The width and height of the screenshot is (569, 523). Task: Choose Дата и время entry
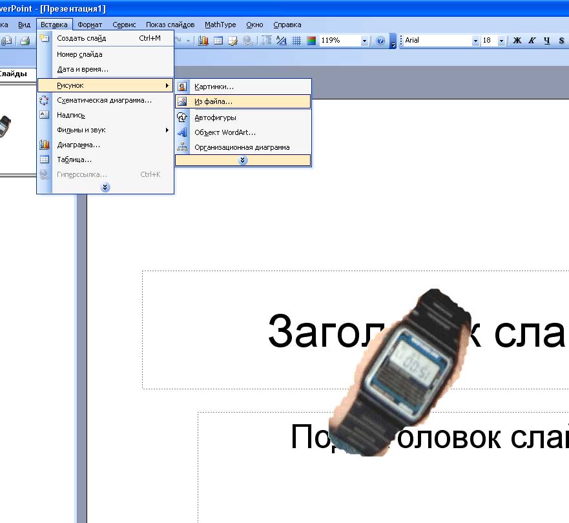click(x=105, y=69)
